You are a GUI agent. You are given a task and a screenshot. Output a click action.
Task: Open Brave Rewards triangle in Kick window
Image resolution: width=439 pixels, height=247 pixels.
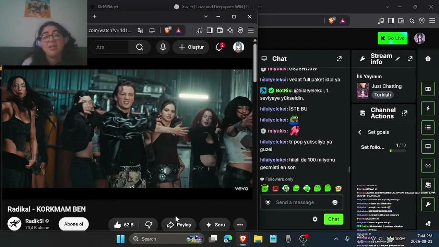pyautogui.click(x=343, y=21)
